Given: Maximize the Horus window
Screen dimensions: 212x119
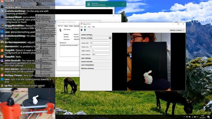Looking at the screenshot, I should point(178,24).
